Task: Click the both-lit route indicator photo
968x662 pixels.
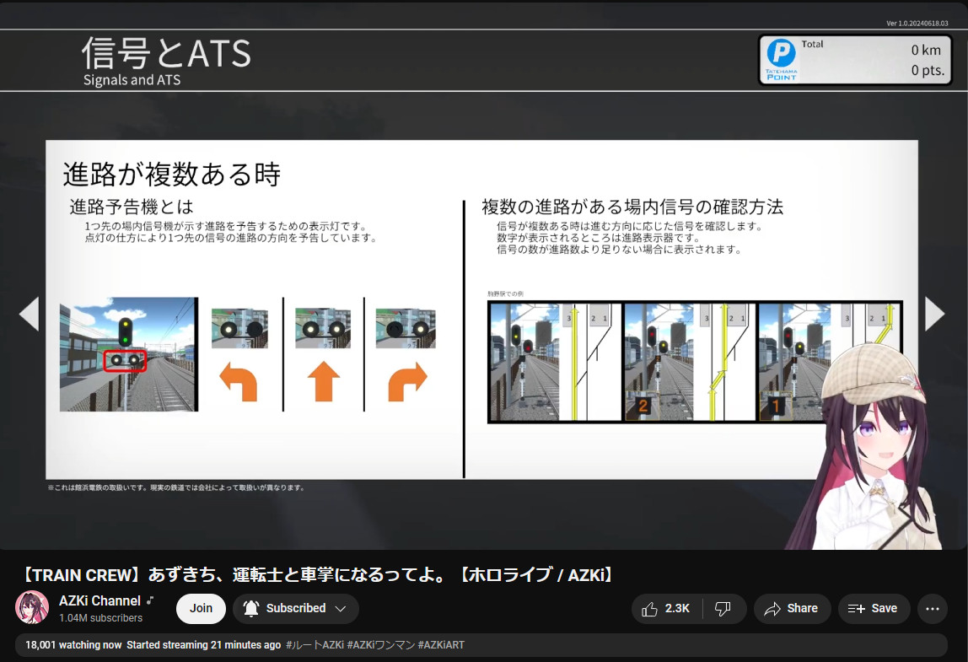Action: tap(323, 329)
